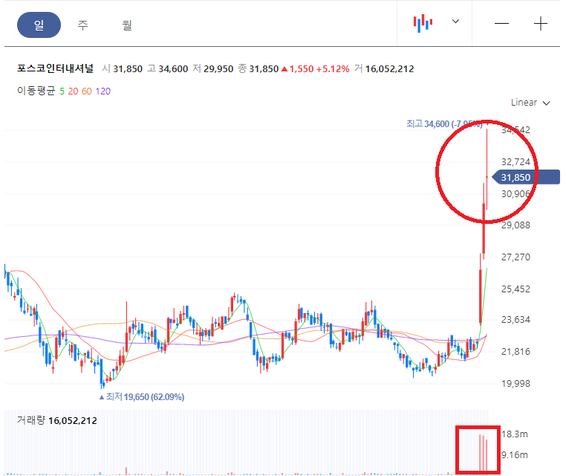566x476 pixels.
Task: Open the Linear scale dropdown
Action: [x=530, y=103]
